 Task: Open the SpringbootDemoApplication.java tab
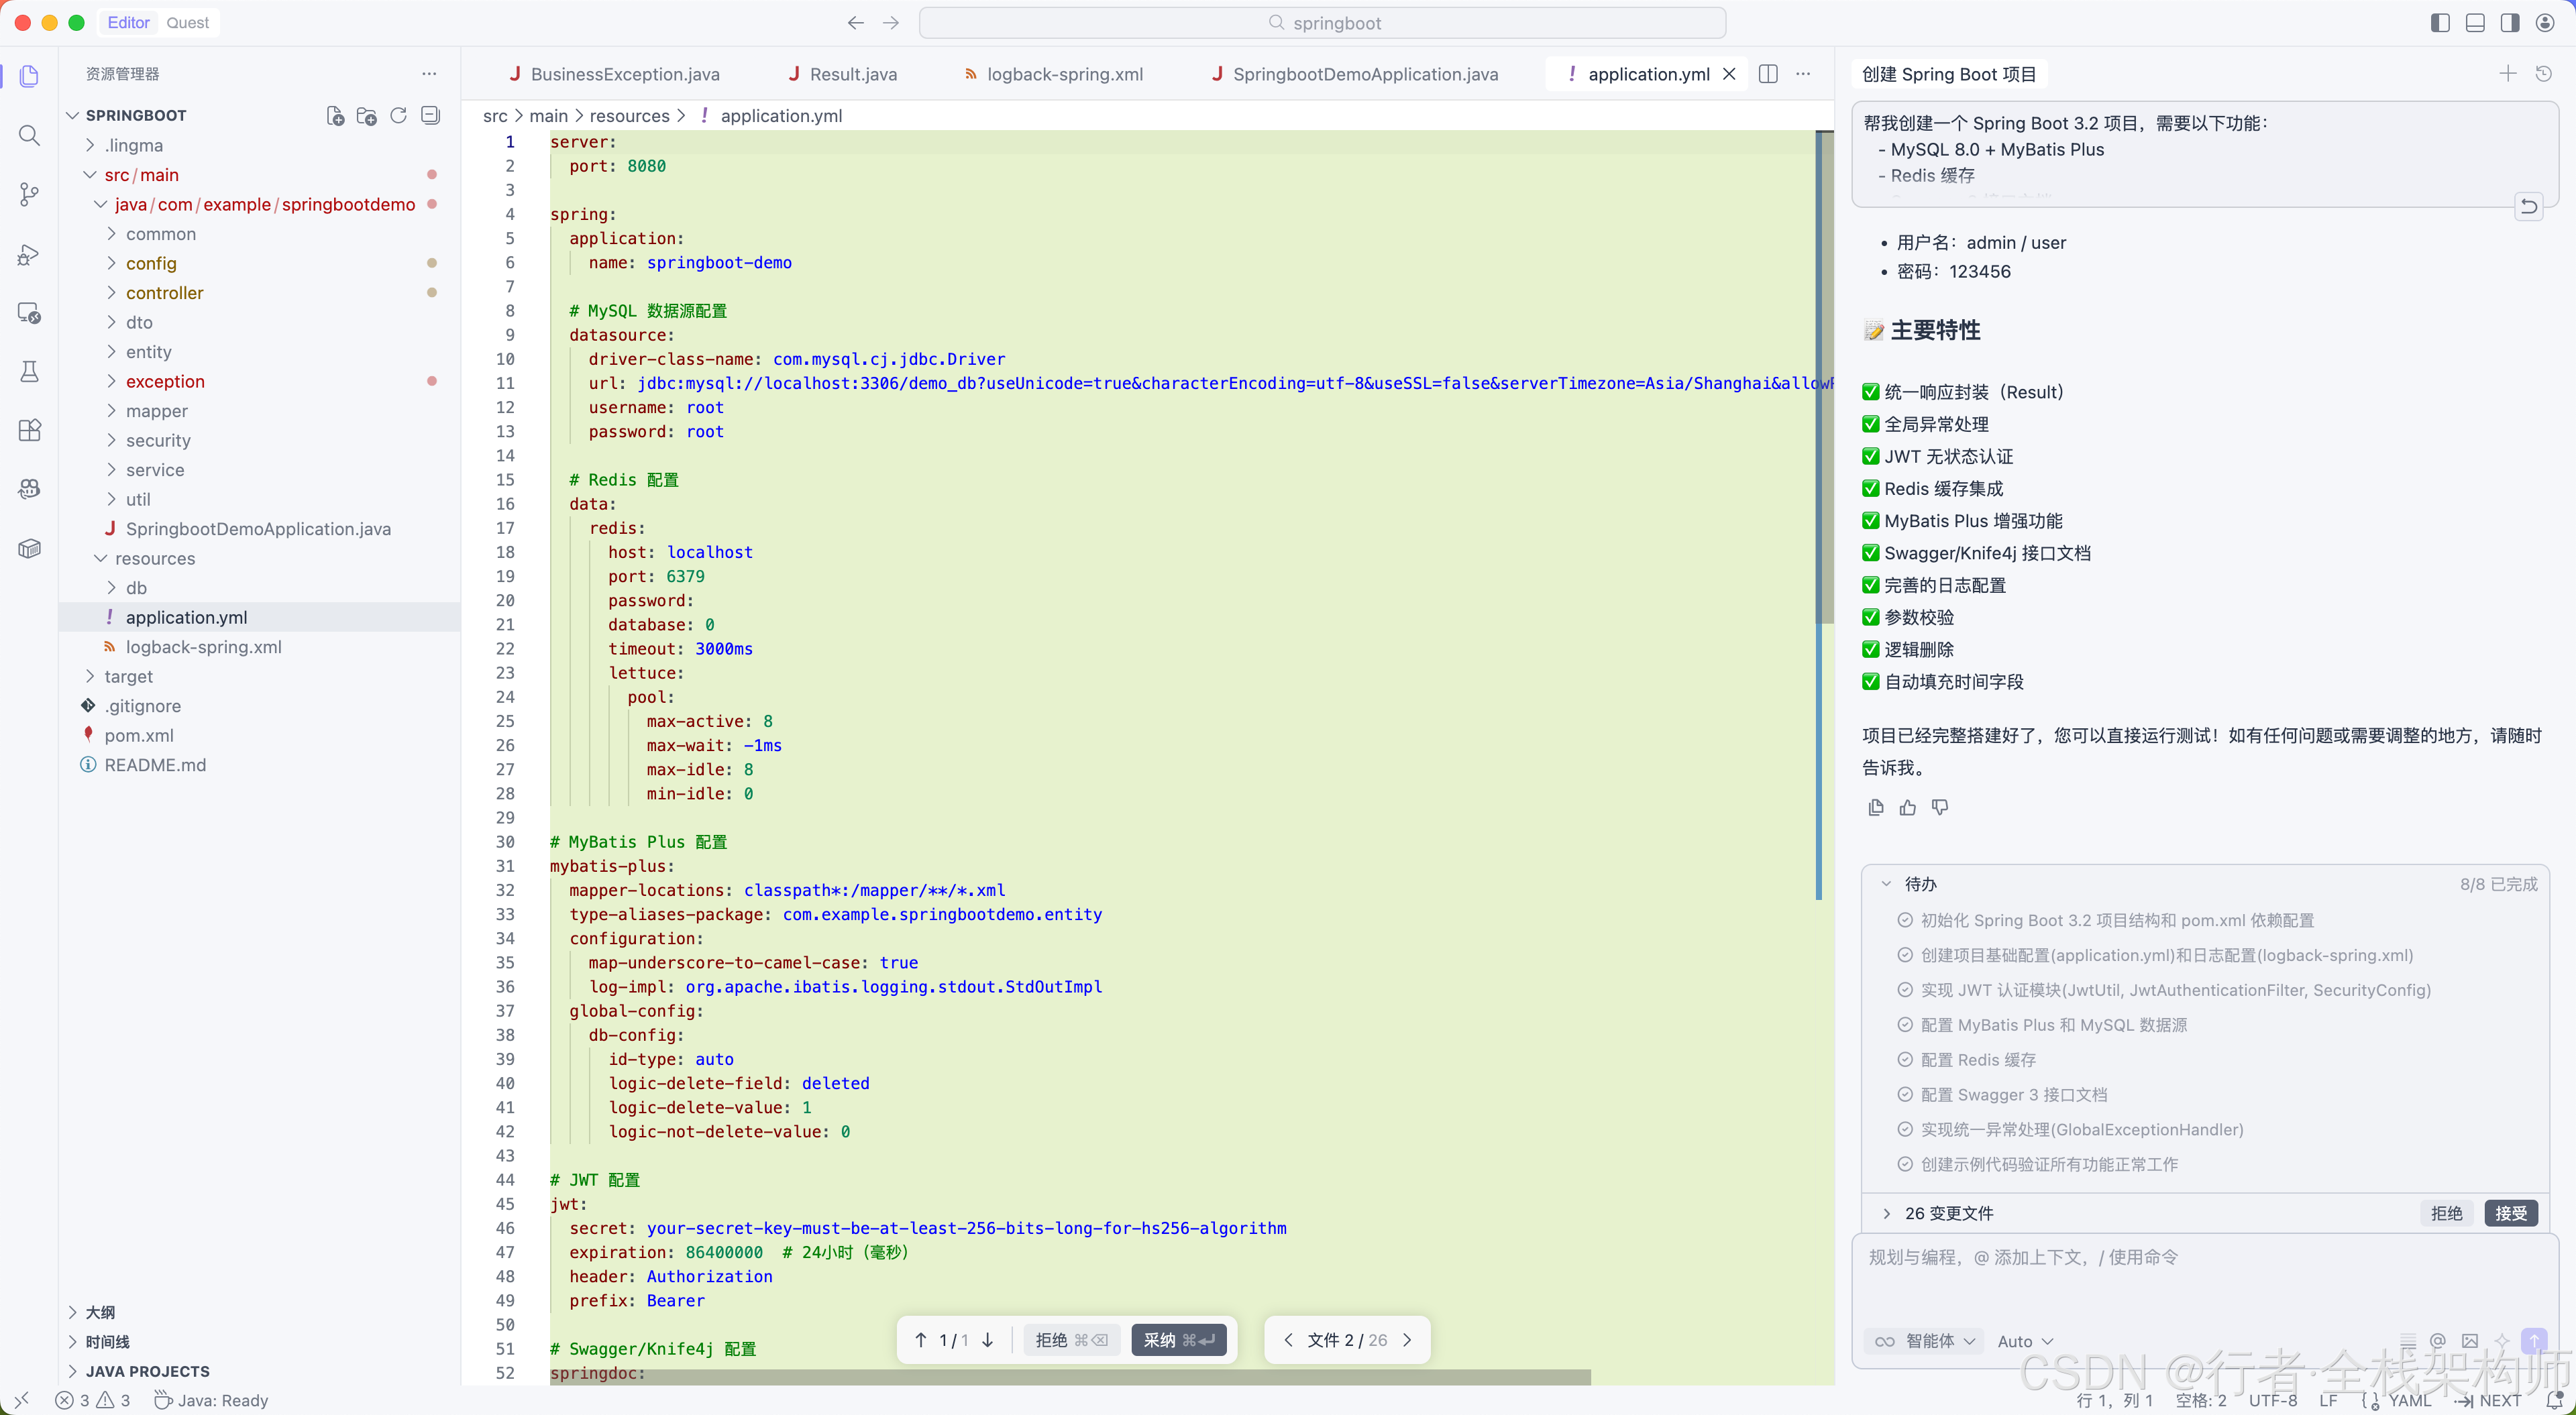(1364, 74)
